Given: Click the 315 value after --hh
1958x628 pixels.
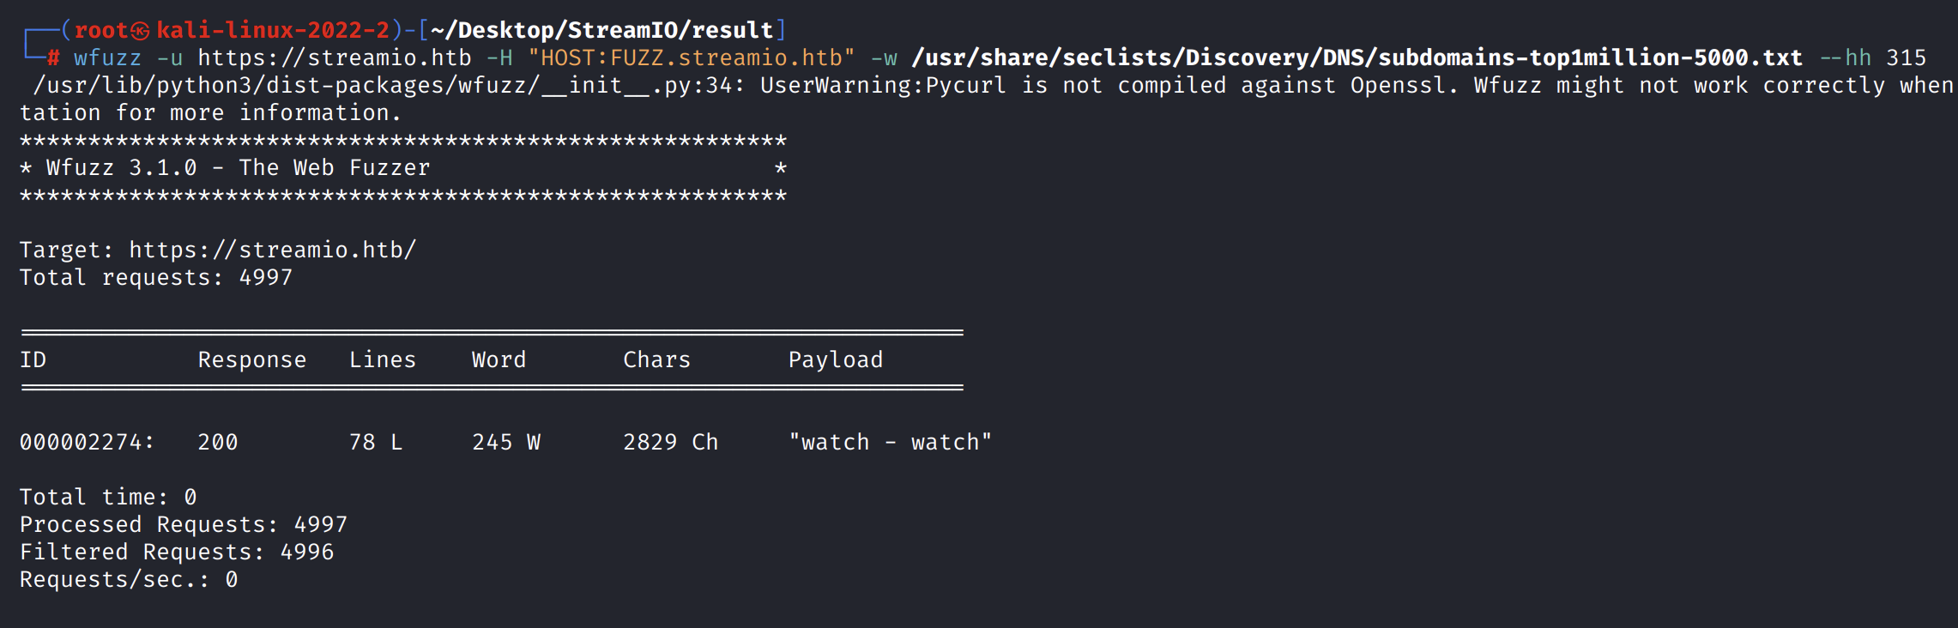Looking at the screenshot, I should click(1906, 58).
